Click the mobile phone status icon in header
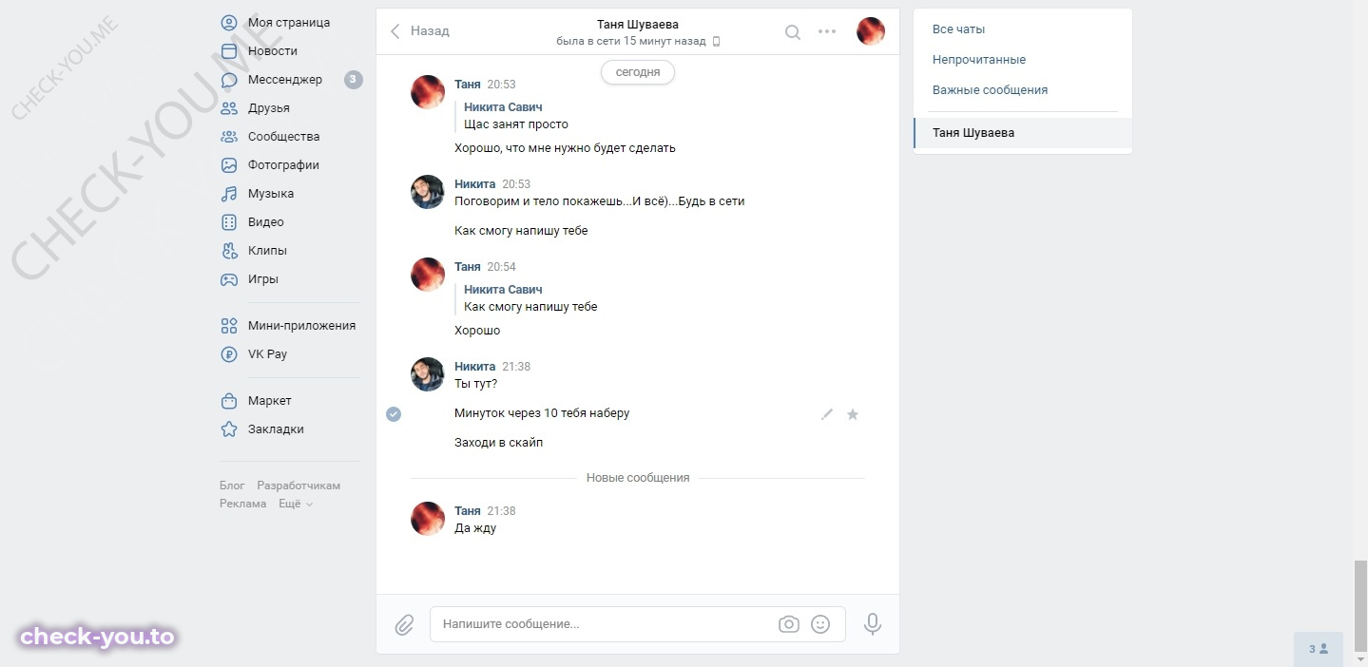 pyautogui.click(x=717, y=42)
